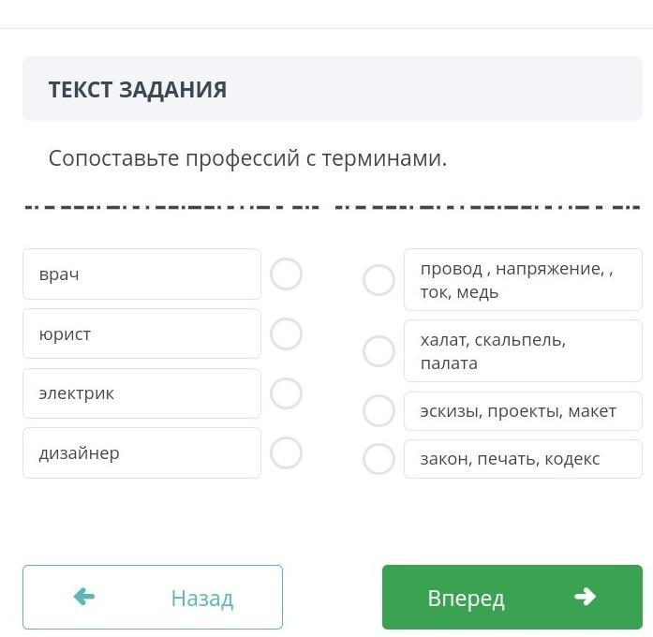Viewport: 653px width, 637px height.
Task: Select the radio circle next to врач
Action: (286, 274)
